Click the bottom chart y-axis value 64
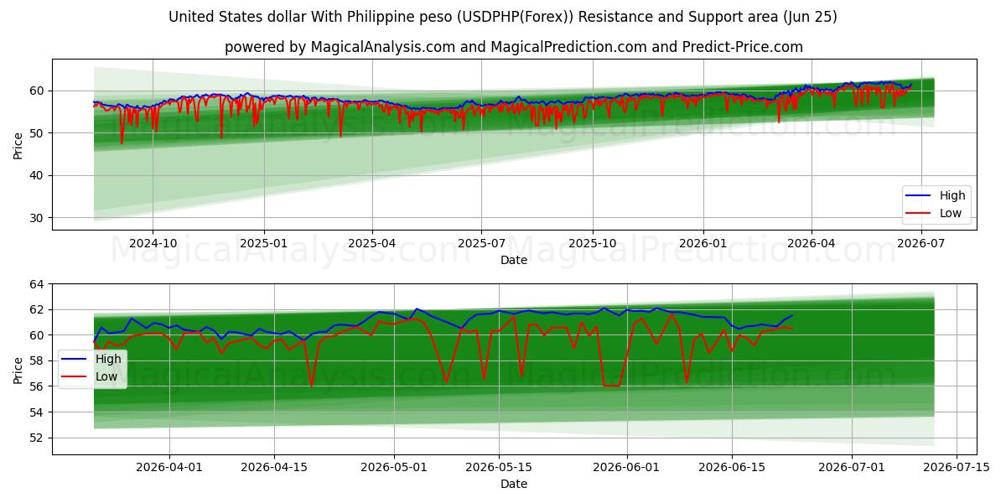1006x503 pixels. pos(39,284)
